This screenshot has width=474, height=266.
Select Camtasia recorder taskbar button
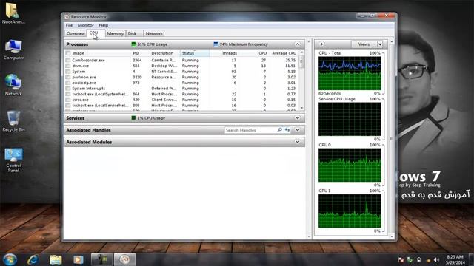[x=102, y=259]
